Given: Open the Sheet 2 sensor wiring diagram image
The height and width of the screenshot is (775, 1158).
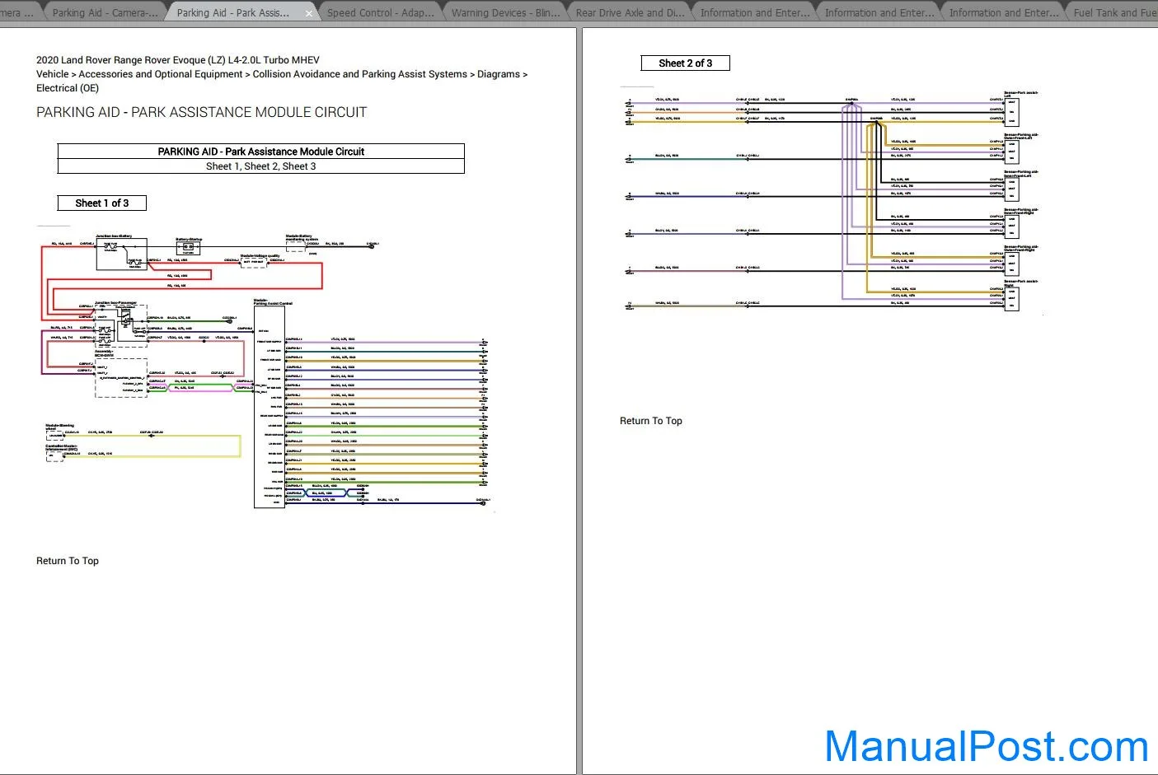Looking at the screenshot, I should coord(831,201).
